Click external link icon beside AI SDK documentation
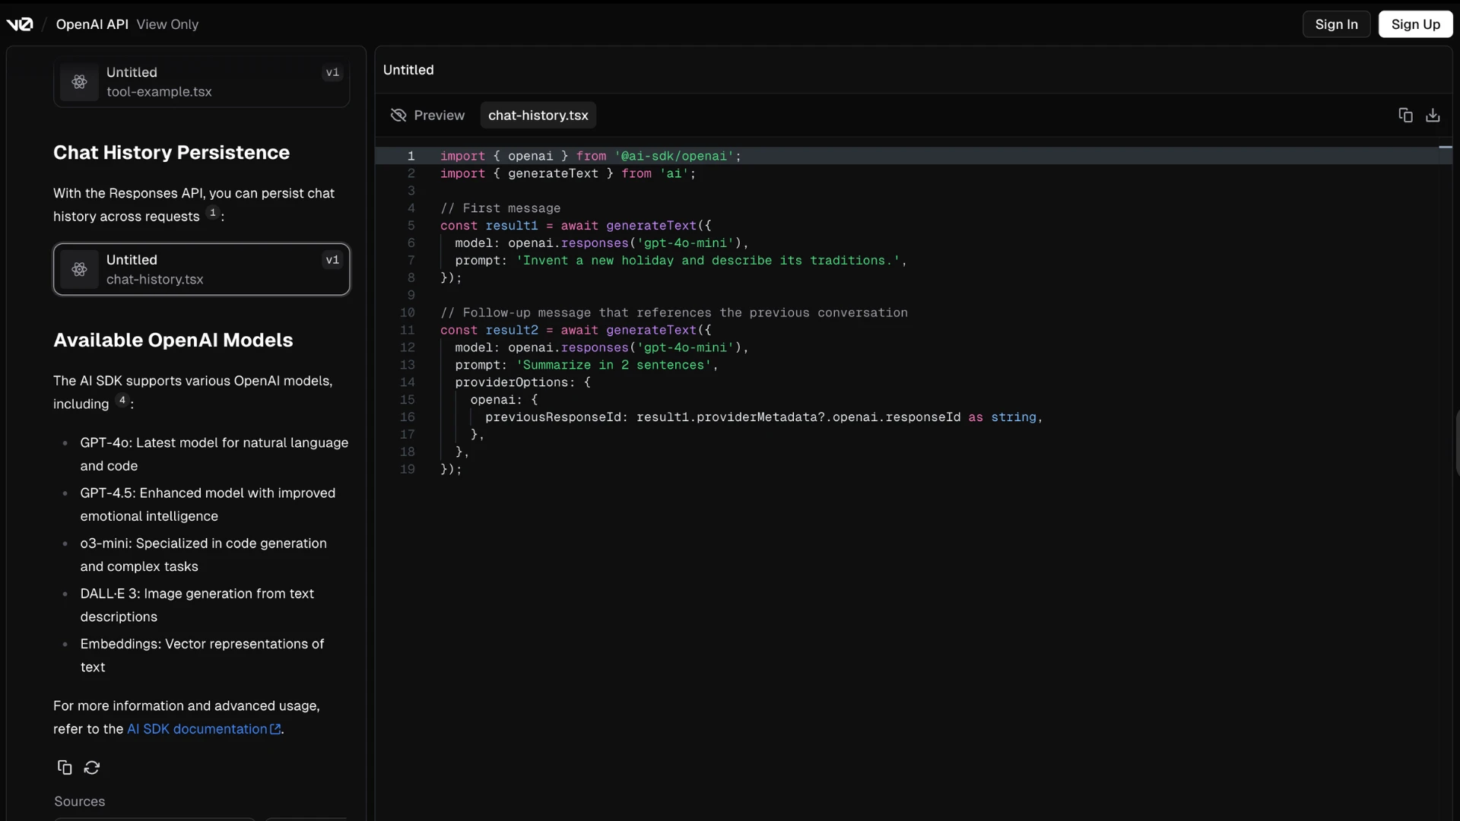Image resolution: width=1460 pixels, height=821 pixels. tap(275, 729)
